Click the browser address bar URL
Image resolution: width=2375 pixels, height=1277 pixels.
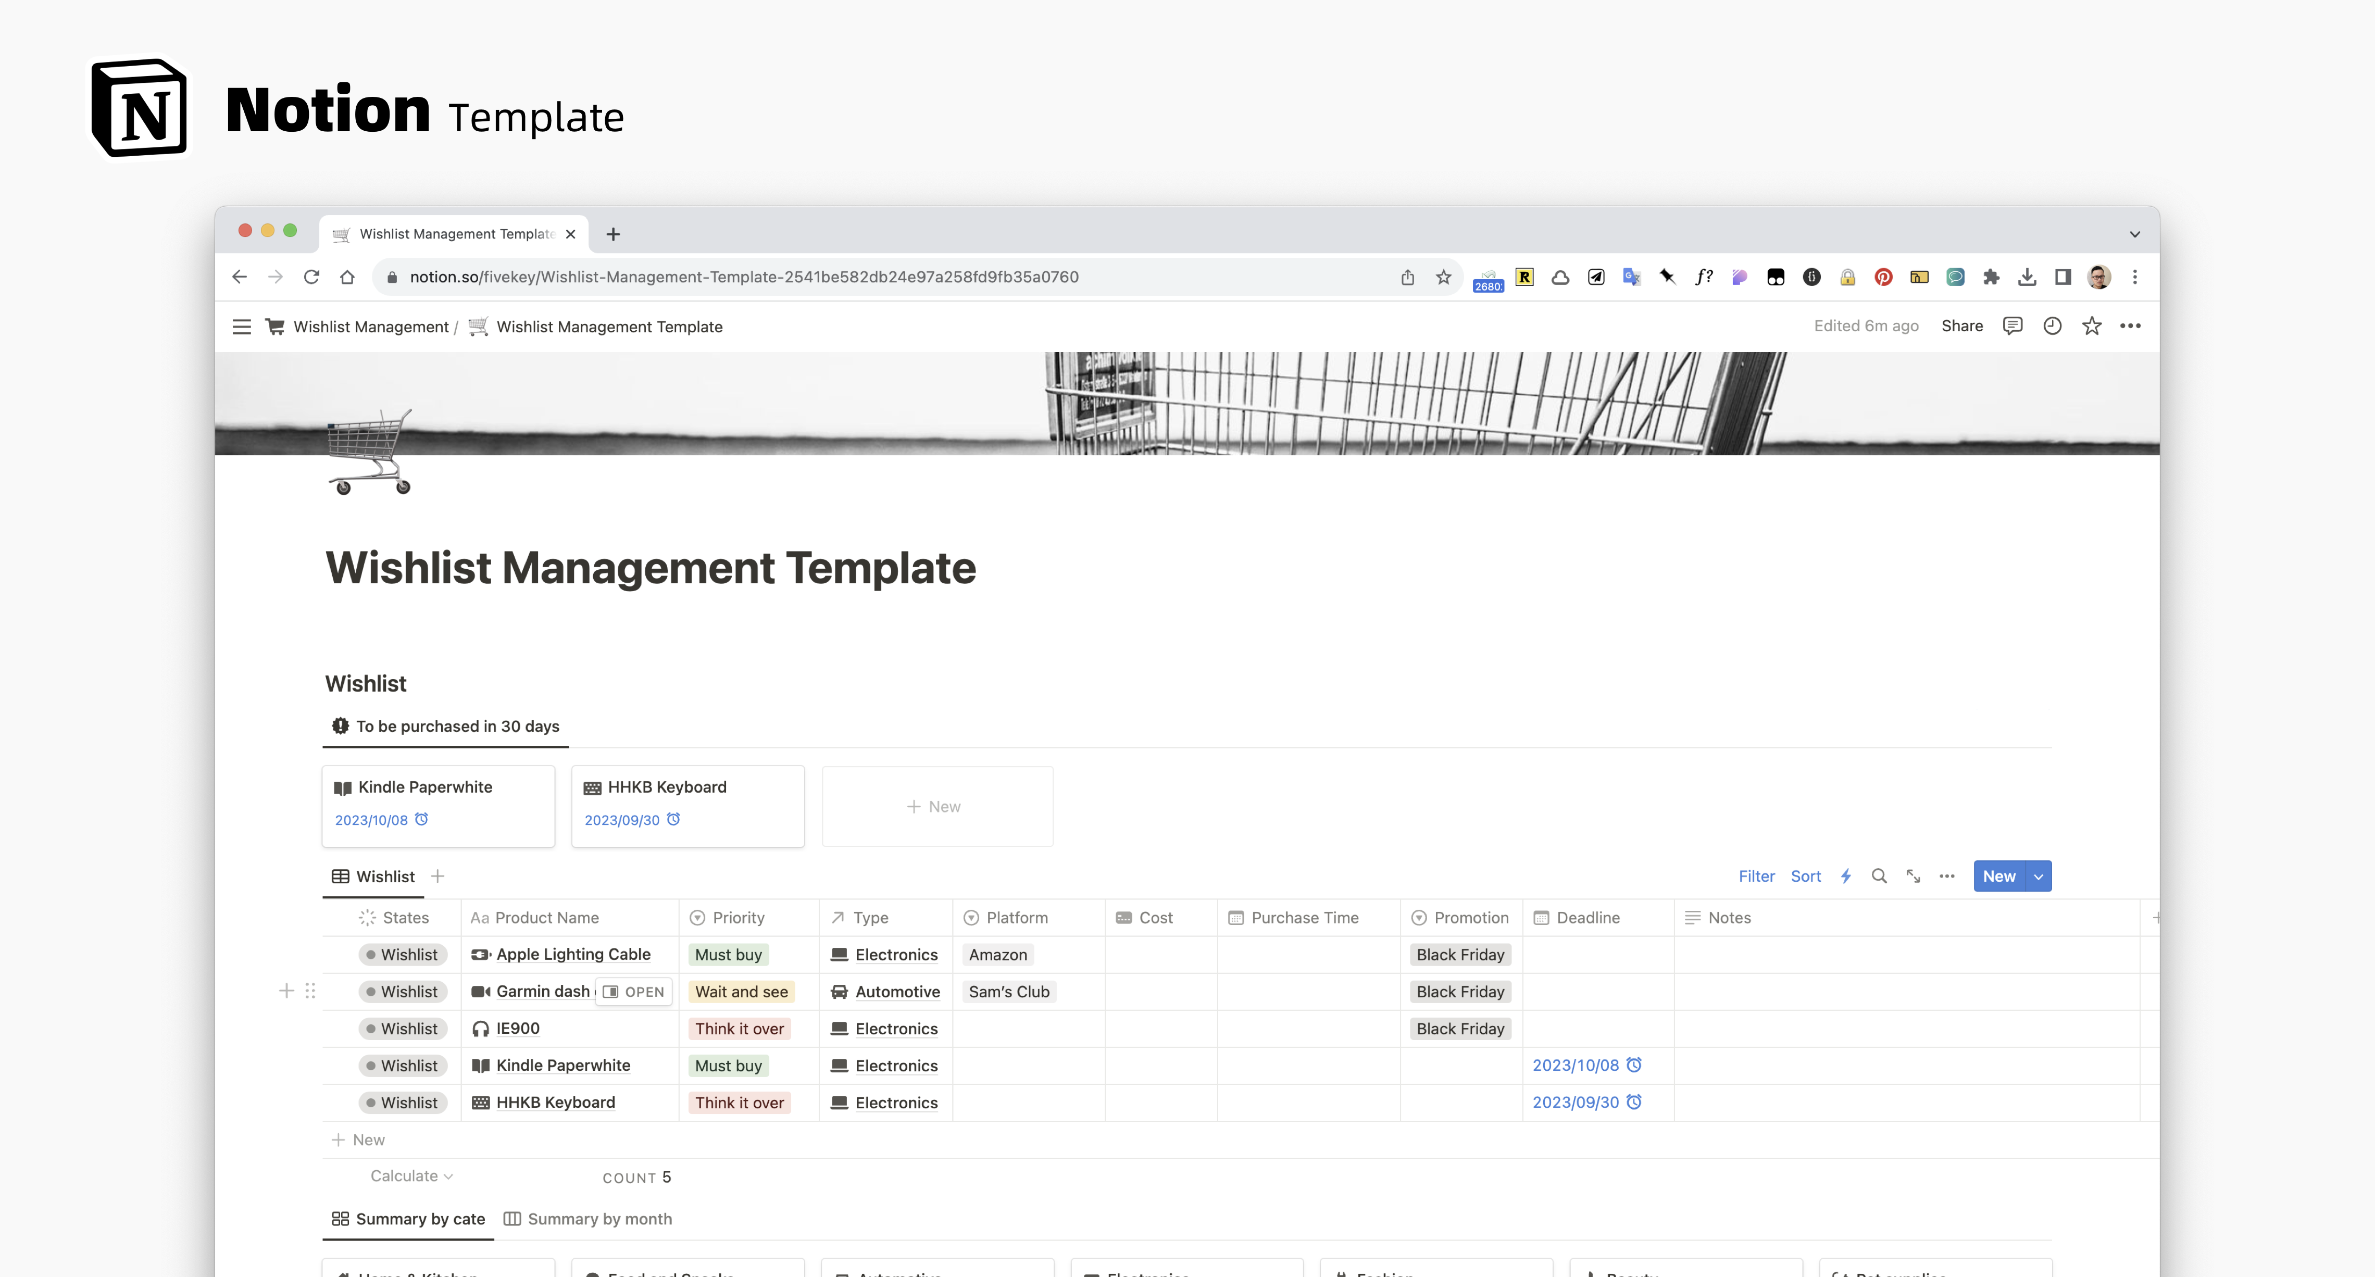pyautogui.click(x=743, y=277)
